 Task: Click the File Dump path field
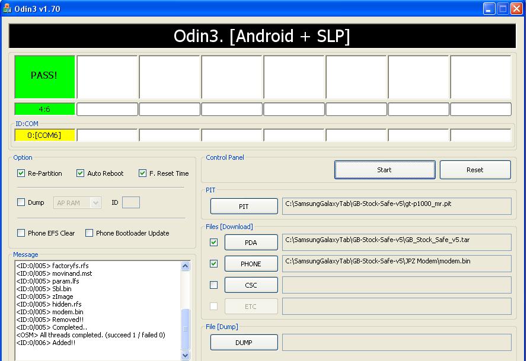pos(397,342)
